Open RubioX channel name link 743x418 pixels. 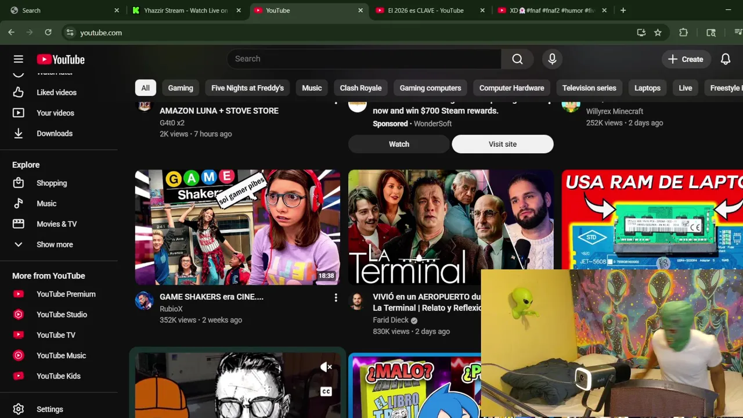point(171,309)
